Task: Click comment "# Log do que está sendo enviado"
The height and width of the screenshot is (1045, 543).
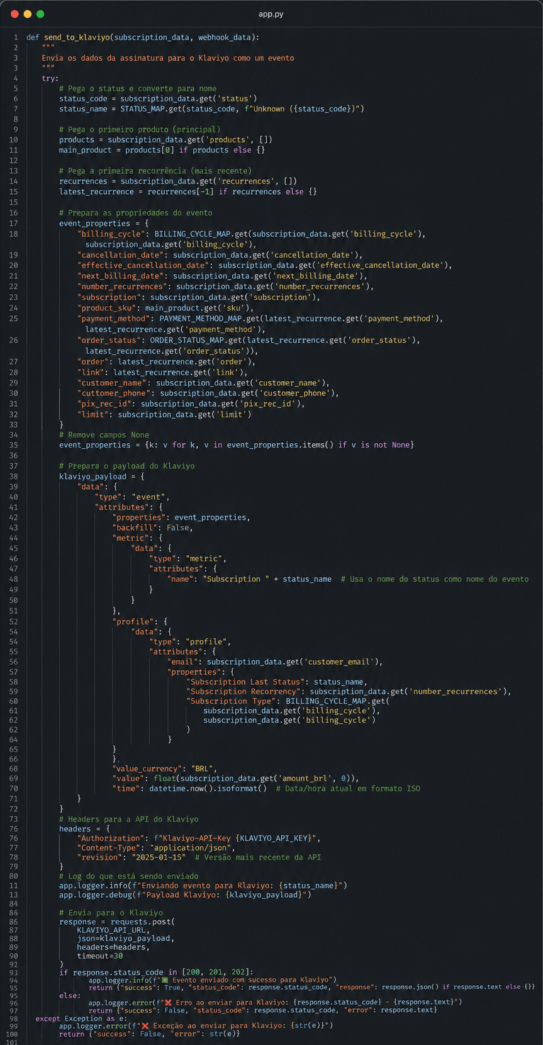Action: pos(129,876)
